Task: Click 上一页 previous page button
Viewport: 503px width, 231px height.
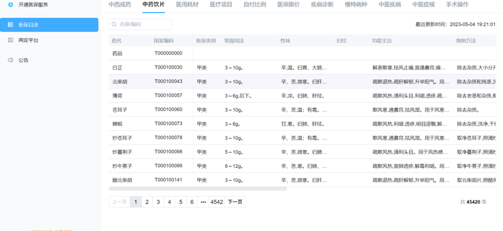Action: coord(120,202)
